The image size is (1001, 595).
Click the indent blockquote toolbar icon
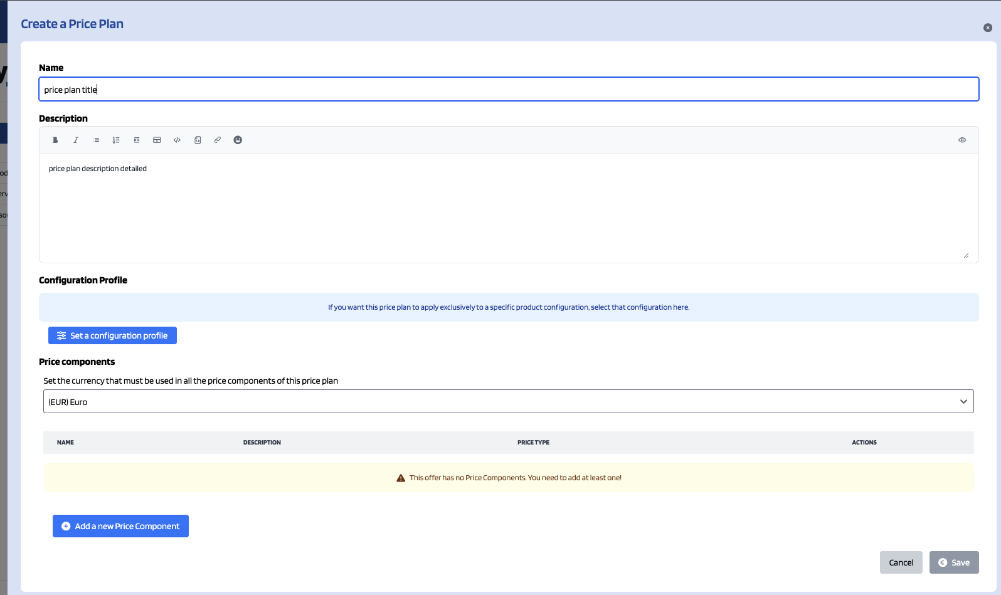pos(137,140)
